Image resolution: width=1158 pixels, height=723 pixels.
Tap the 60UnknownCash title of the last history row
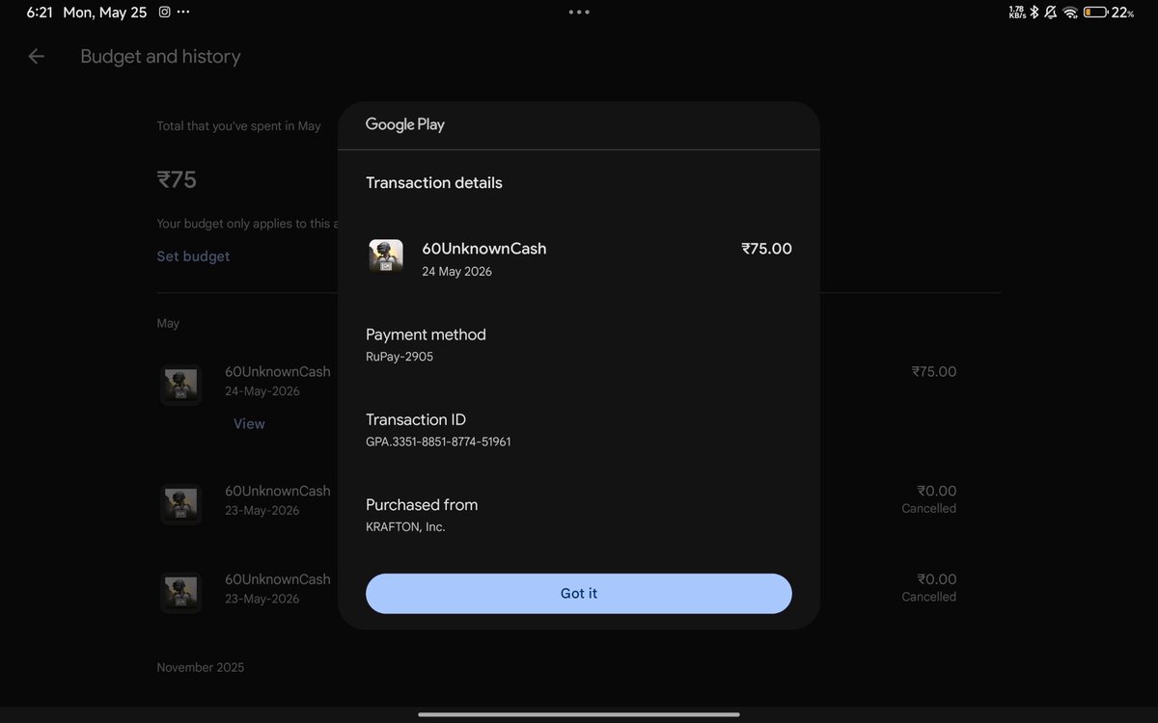coord(278,579)
